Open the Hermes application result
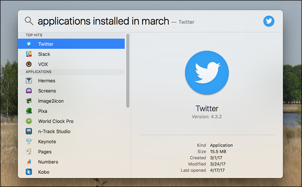Screen dimensions: 302x187 [71, 80]
